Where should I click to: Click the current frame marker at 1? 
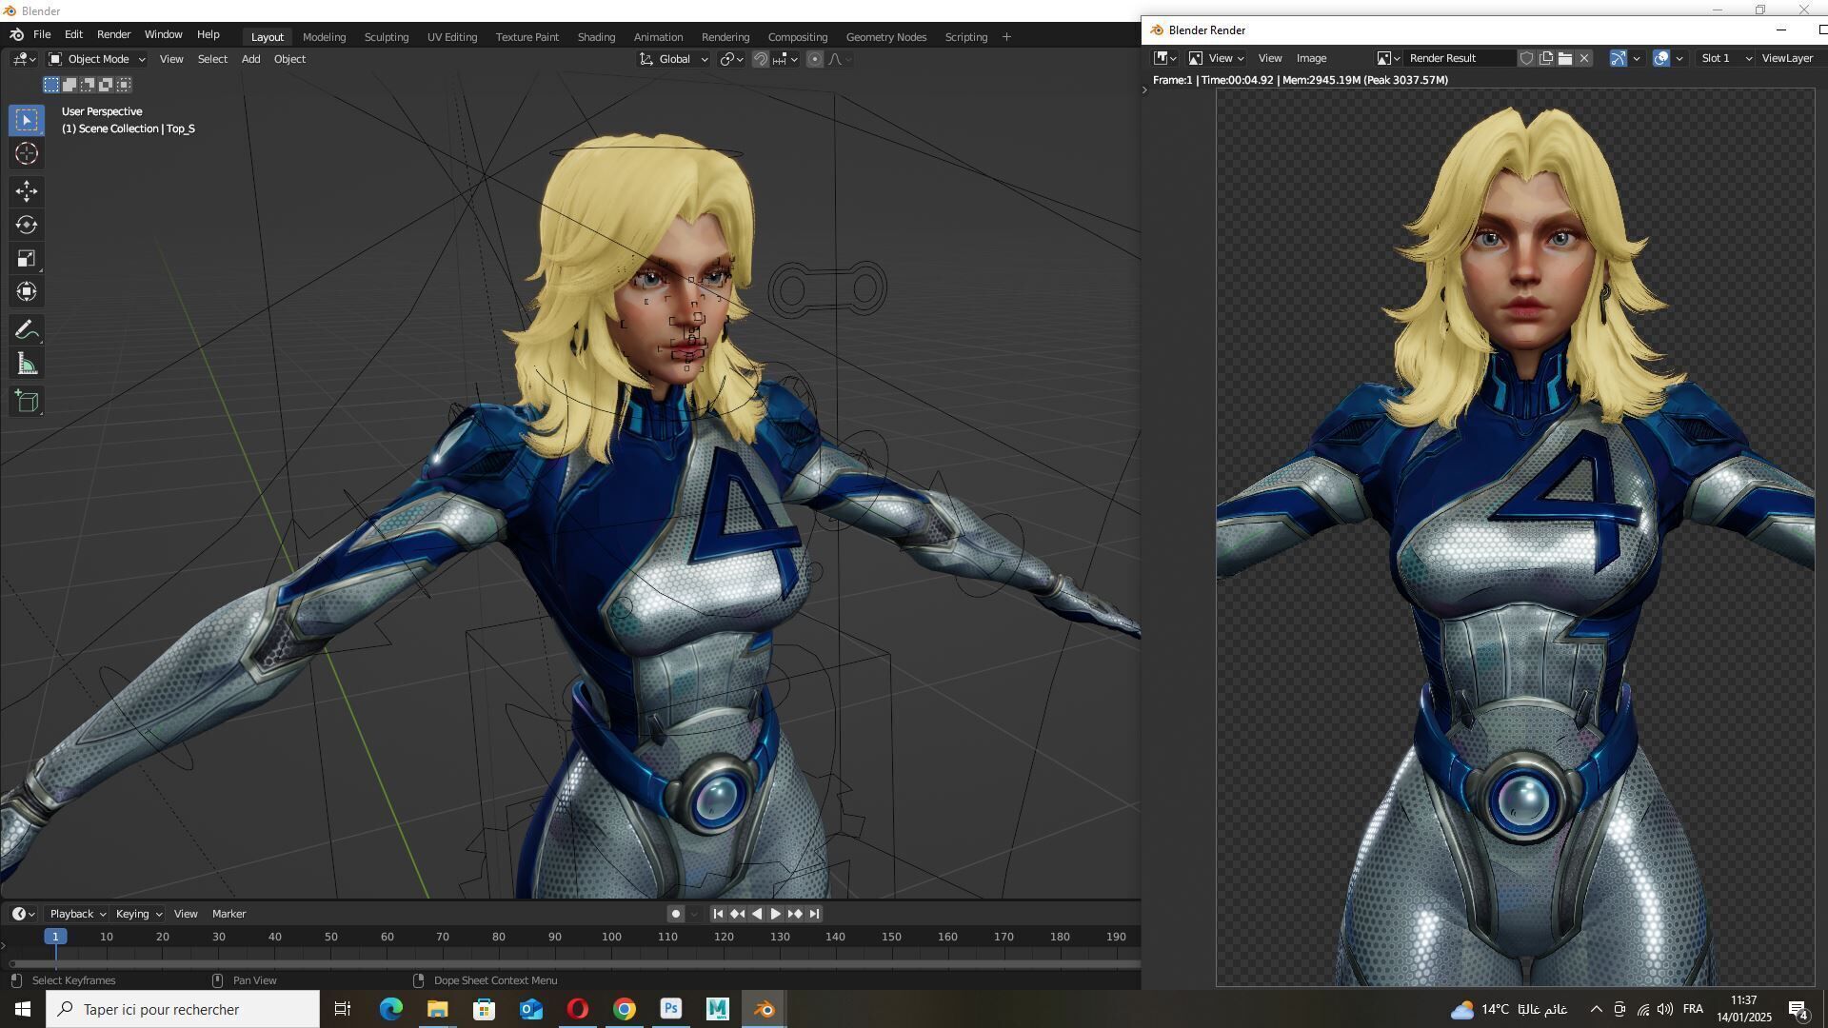click(55, 938)
